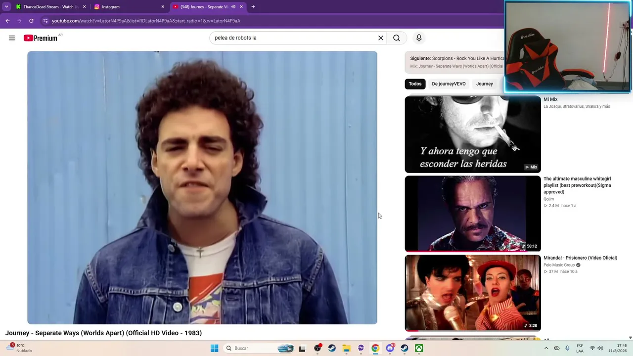This screenshot has width=633, height=356.
Task: Click the taskbar Buscar search box
Action: pos(259,348)
